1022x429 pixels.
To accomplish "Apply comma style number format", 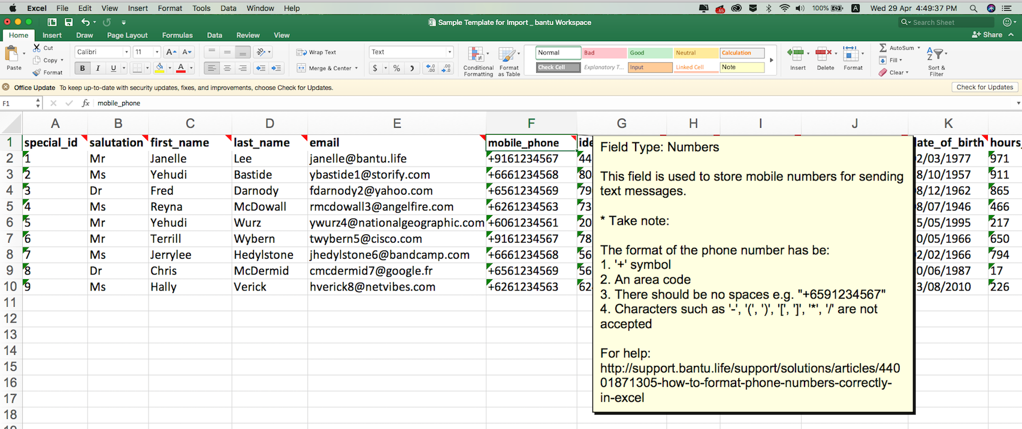I will pyautogui.click(x=412, y=68).
